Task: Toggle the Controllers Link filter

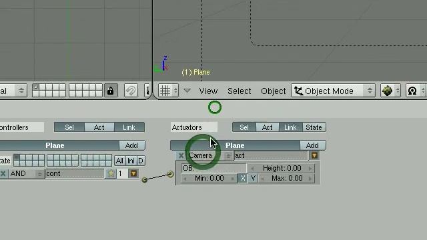Action: pyautogui.click(x=129, y=127)
